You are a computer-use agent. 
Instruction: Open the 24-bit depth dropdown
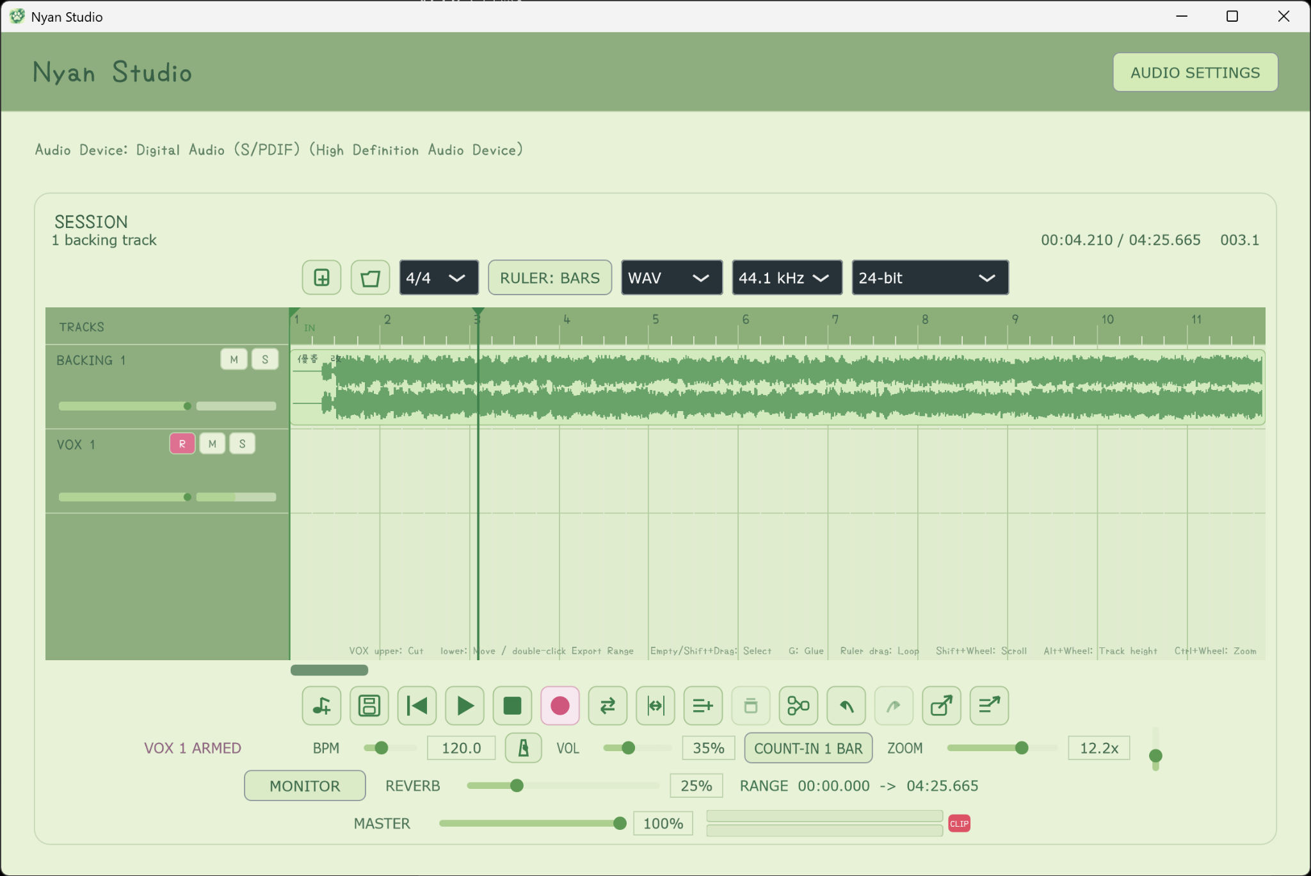[930, 278]
